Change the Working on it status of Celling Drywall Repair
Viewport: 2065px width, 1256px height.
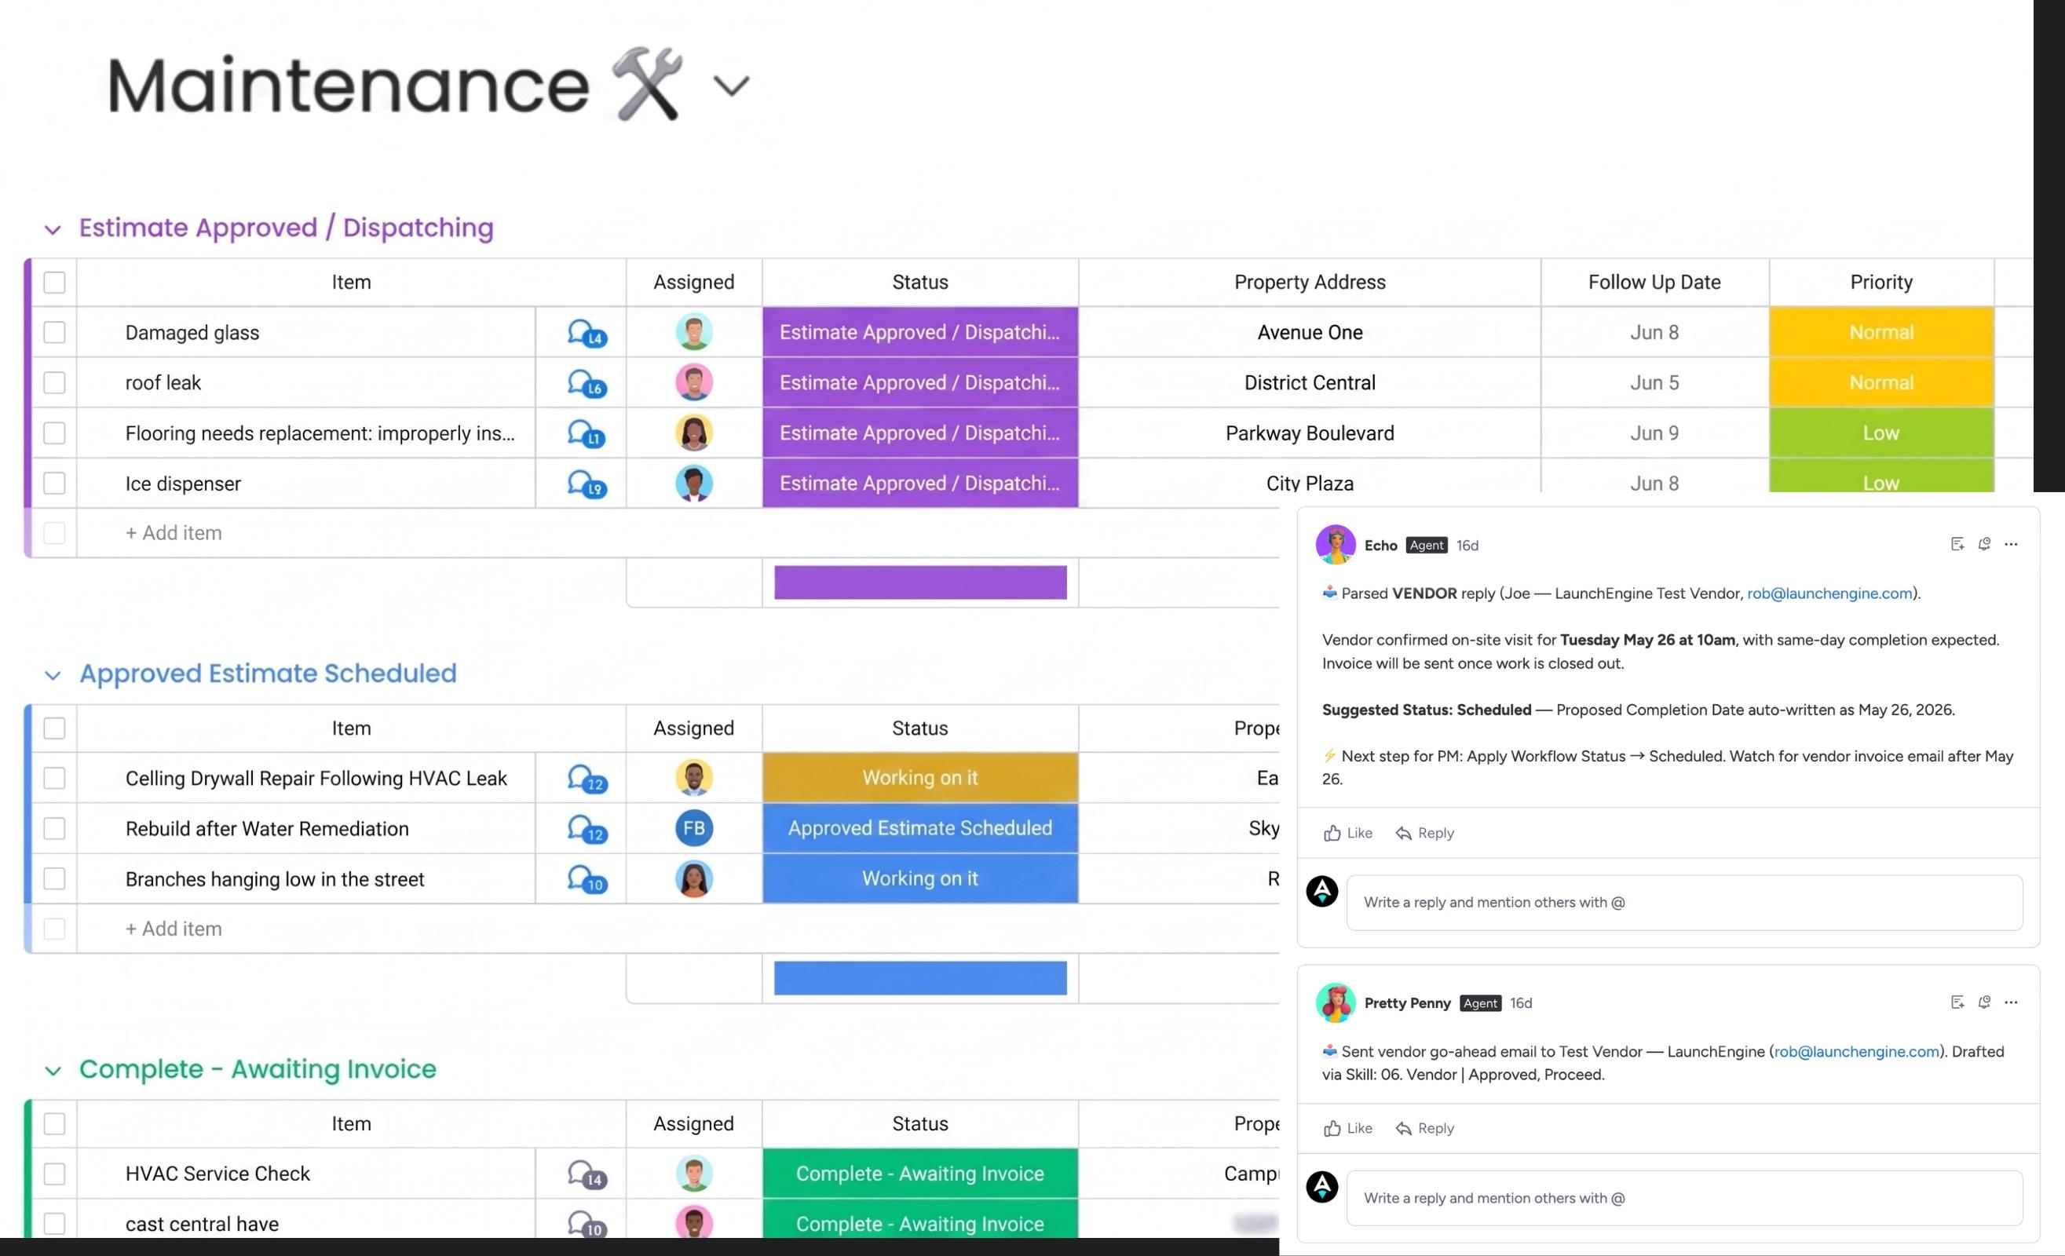(920, 779)
